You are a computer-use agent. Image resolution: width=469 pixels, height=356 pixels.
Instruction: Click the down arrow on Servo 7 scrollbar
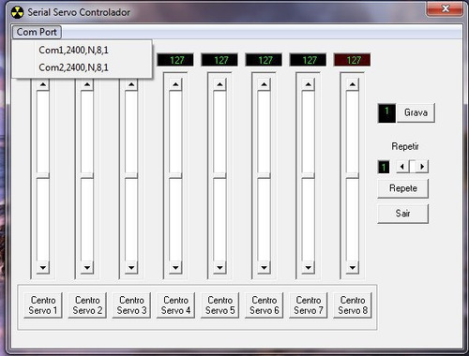click(309, 267)
